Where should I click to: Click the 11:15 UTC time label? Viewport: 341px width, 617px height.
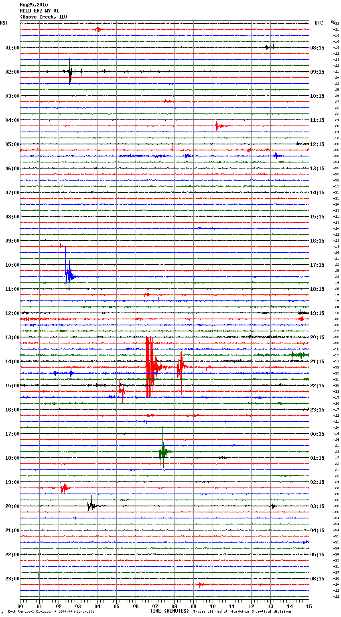coord(317,120)
